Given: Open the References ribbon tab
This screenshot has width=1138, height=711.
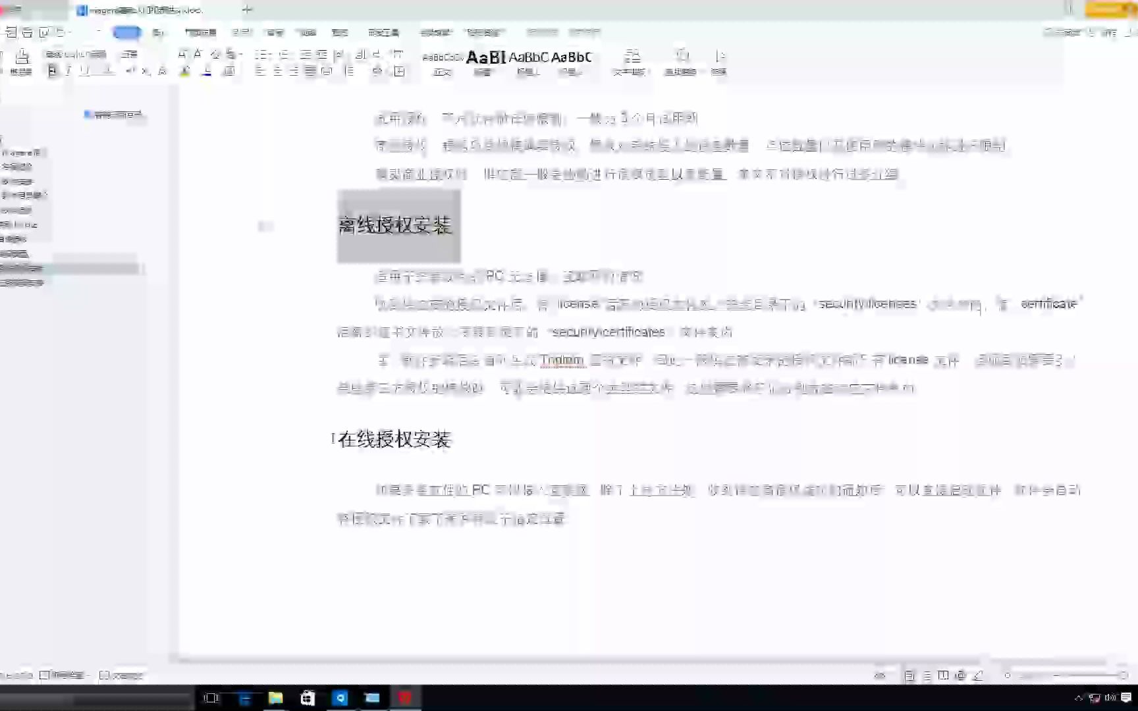Looking at the screenshot, I should [242, 32].
